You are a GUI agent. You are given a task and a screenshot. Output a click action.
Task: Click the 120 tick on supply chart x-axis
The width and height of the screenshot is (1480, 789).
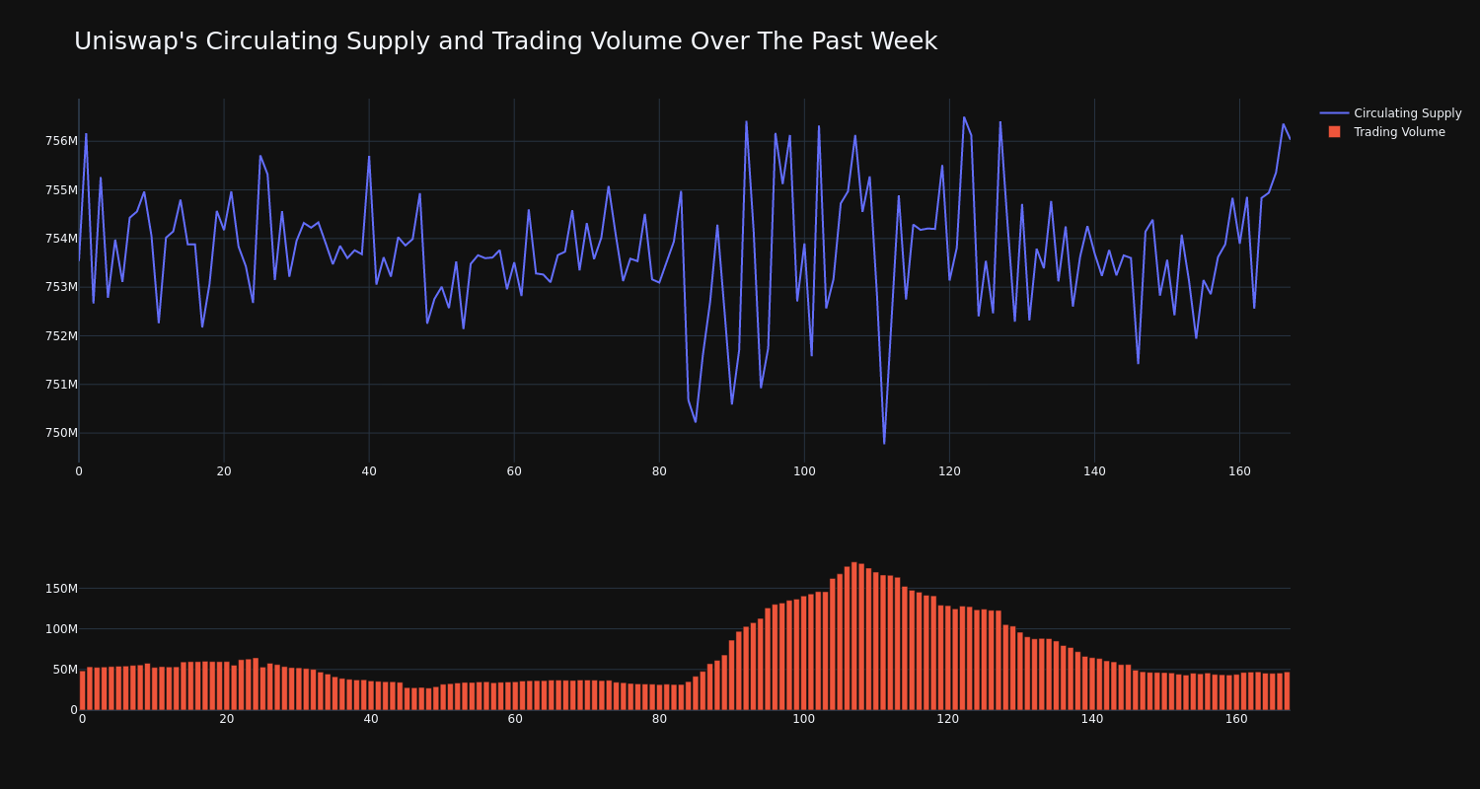pyautogui.click(x=949, y=471)
